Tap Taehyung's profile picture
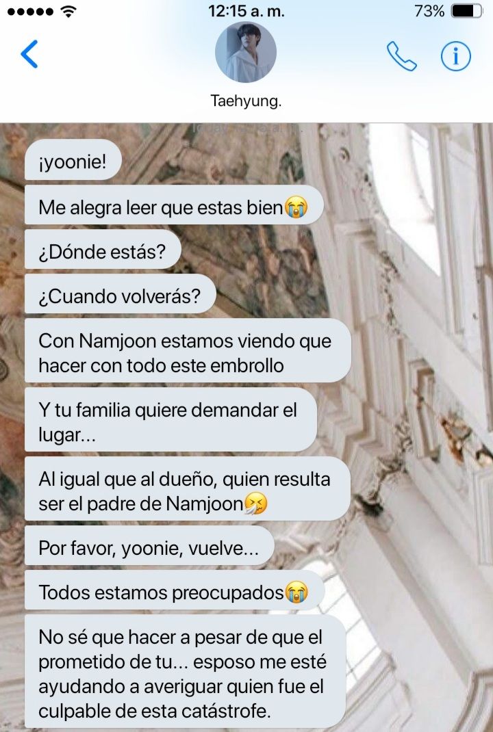 coord(246,52)
